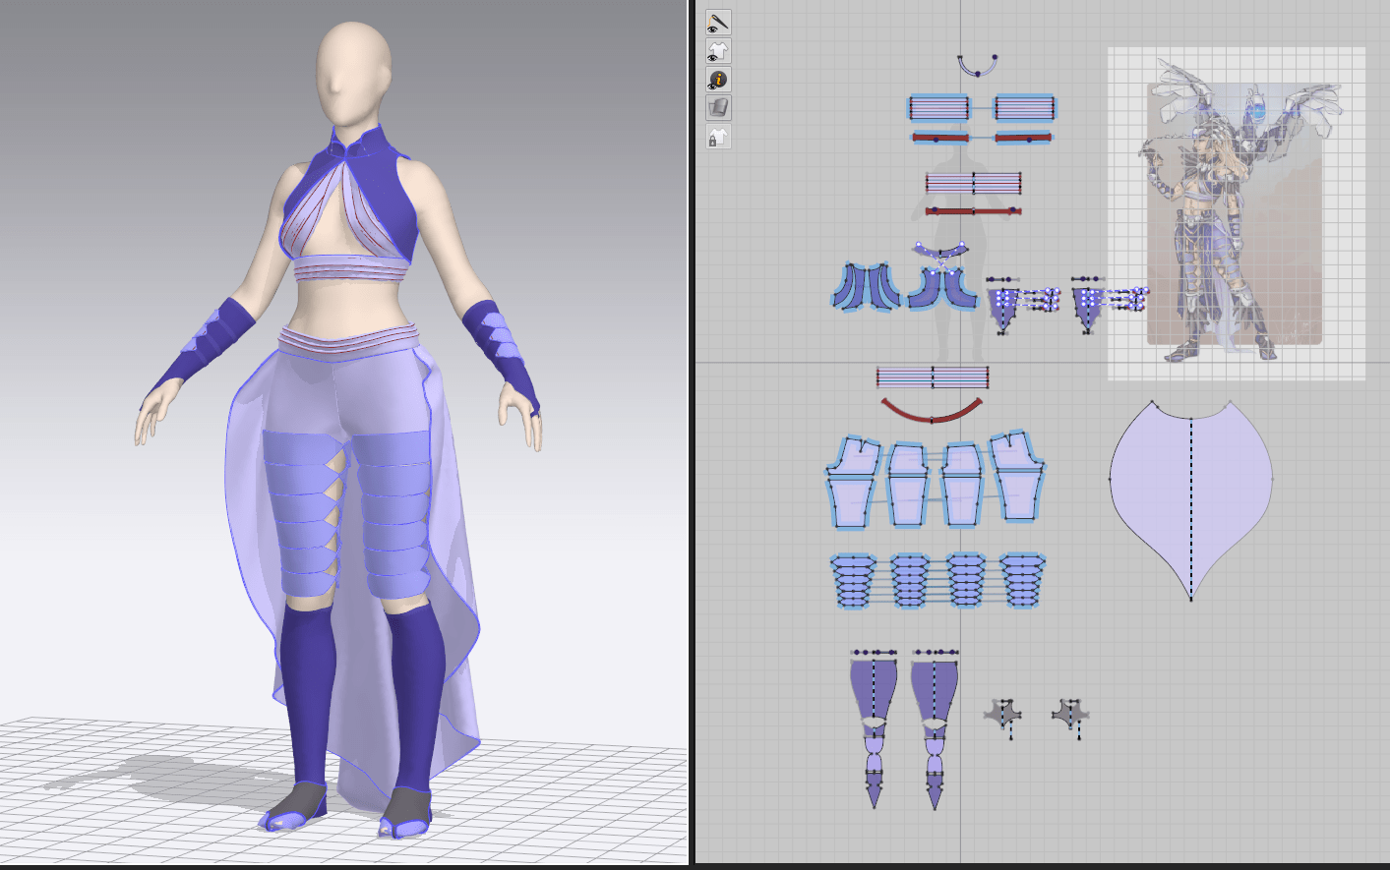Select the leftmost strapped thigh pattern piece
The width and height of the screenshot is (1390, 870).
[x=853, y=581]
